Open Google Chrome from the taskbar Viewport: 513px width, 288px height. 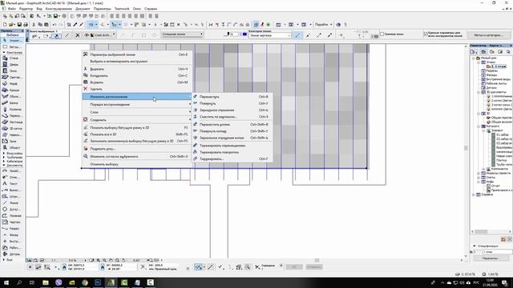coord(85,282)
